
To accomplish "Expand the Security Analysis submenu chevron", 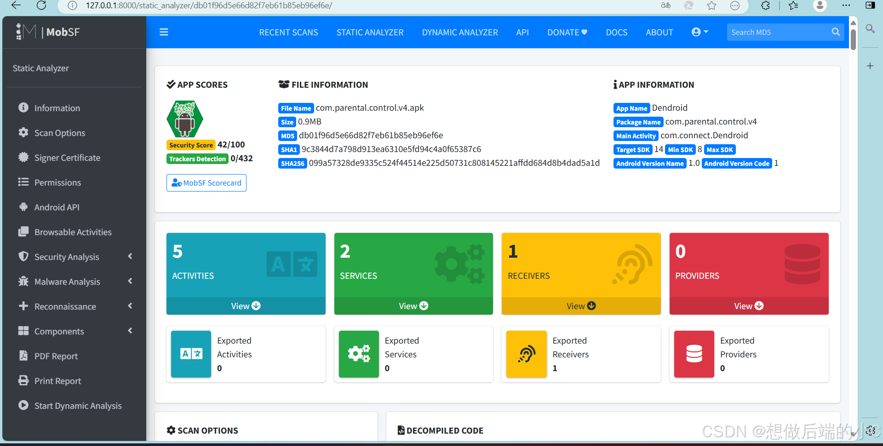I will tap(130, 256).
